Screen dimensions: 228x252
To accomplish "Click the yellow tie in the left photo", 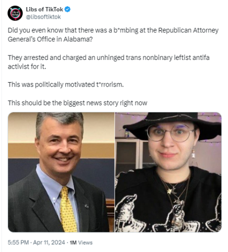I will (x=68, y=209).
